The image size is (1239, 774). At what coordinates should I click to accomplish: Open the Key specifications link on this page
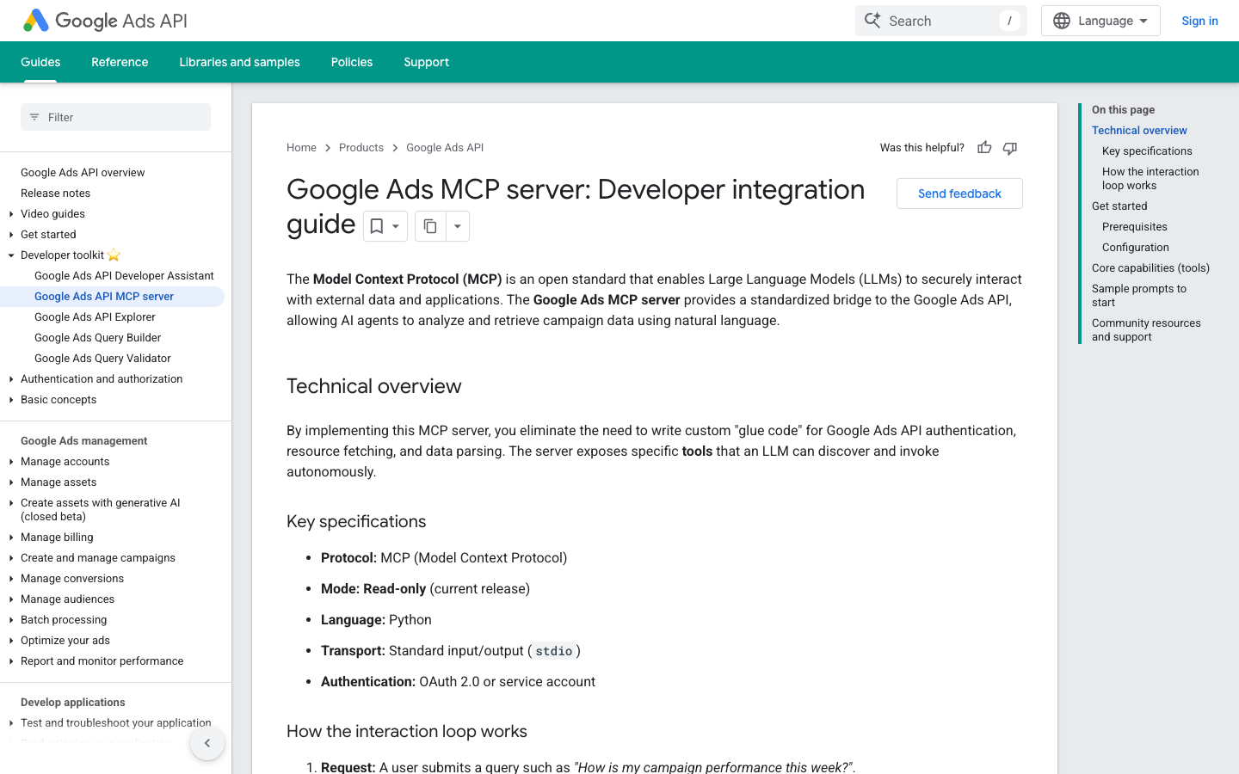click(x=1147, y=150)
